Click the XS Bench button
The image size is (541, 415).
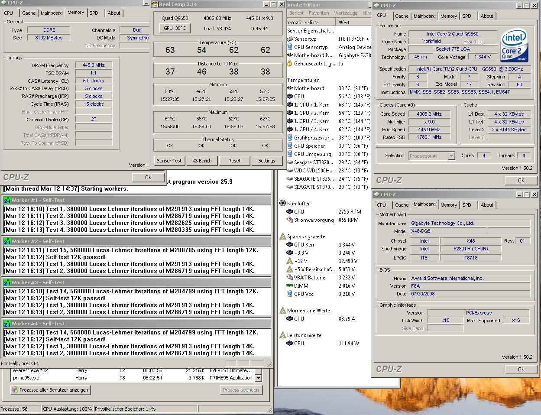coord(202,161)
